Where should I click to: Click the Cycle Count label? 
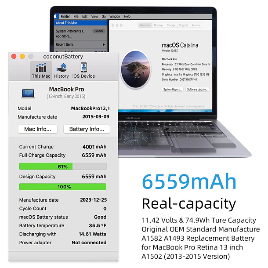tap(33, 209)
